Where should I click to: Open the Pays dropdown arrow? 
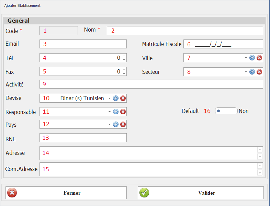pos(110,124)
